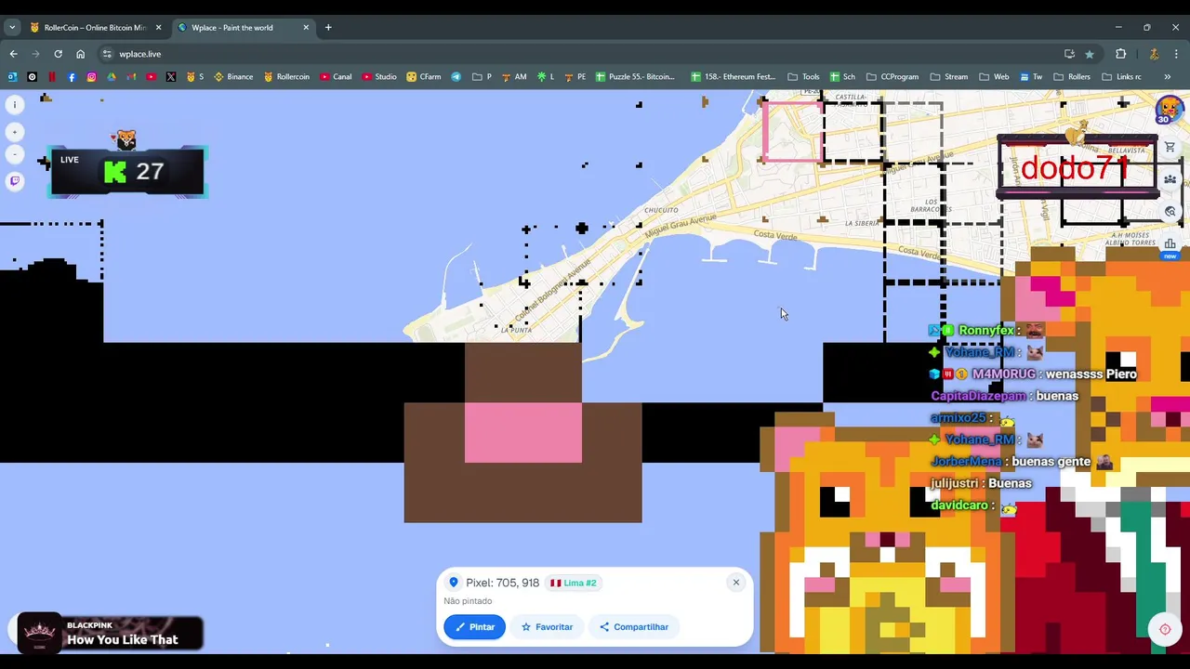Open the Rollercoin bookmark
This screenshot has width=1190, height=669.
[x=286, y=76]
